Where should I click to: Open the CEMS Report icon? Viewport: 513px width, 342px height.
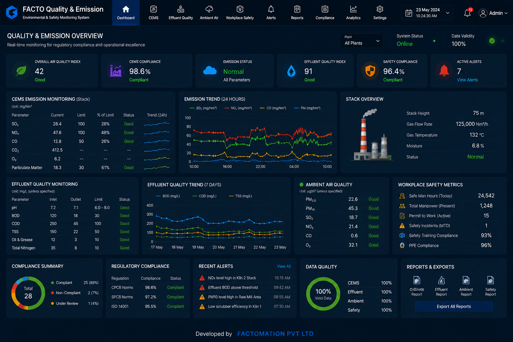point(416,280)
